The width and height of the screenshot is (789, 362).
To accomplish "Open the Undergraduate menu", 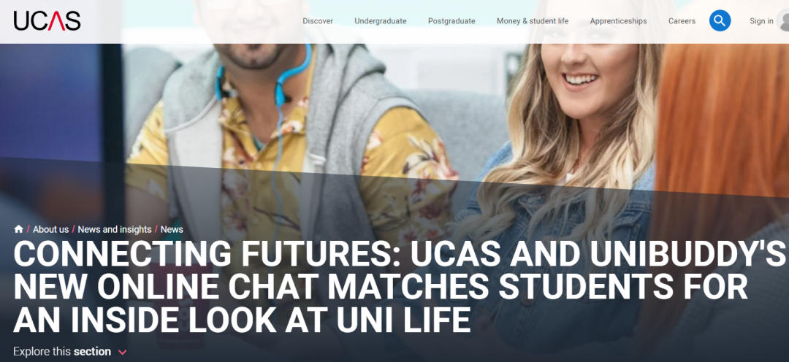I will 381,21.
